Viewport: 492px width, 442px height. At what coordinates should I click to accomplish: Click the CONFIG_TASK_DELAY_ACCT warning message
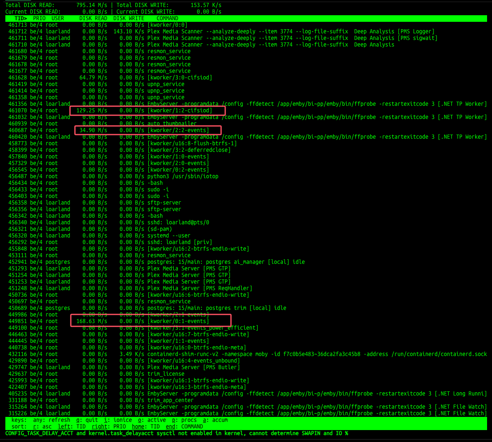177,433
